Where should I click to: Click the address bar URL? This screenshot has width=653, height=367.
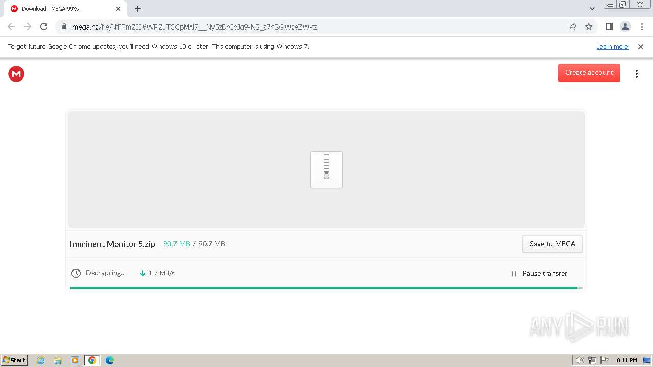(195, 27)
